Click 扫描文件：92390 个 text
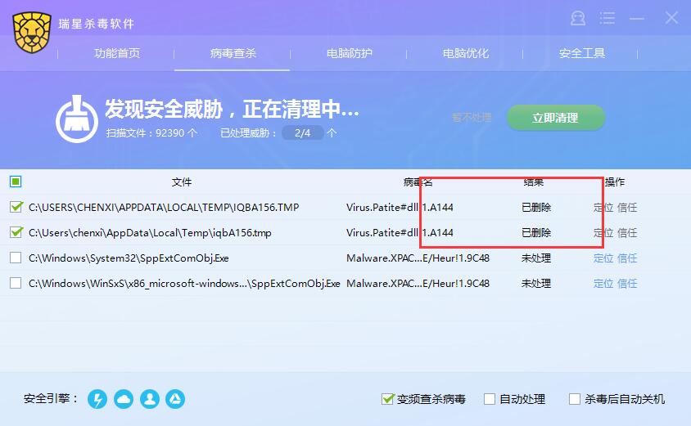 [151, 133]
